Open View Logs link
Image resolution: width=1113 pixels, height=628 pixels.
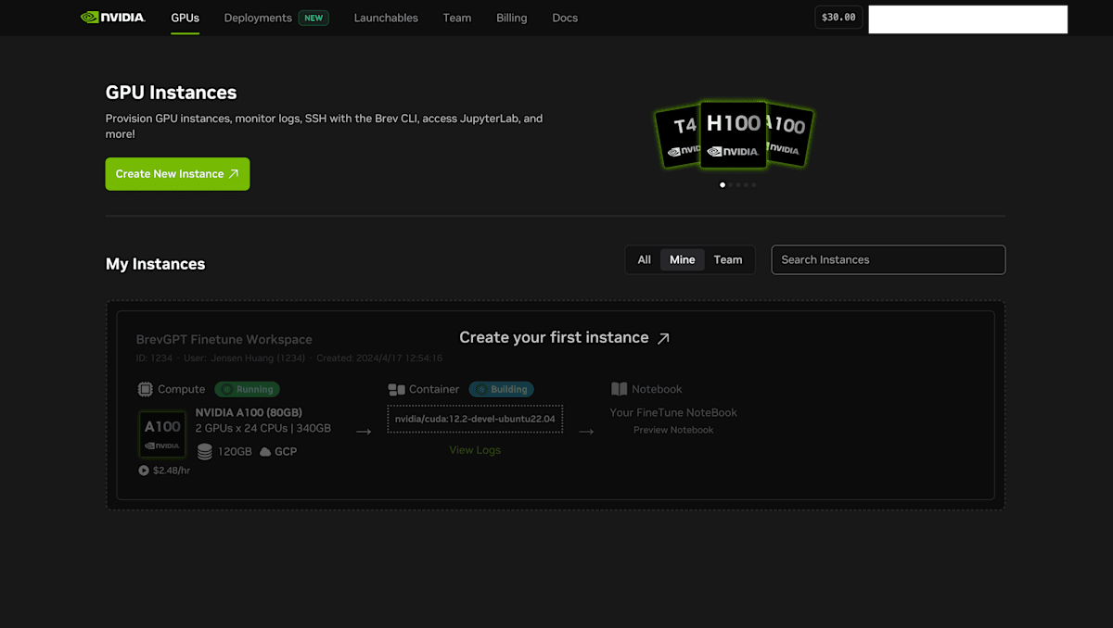coord(475,450)
